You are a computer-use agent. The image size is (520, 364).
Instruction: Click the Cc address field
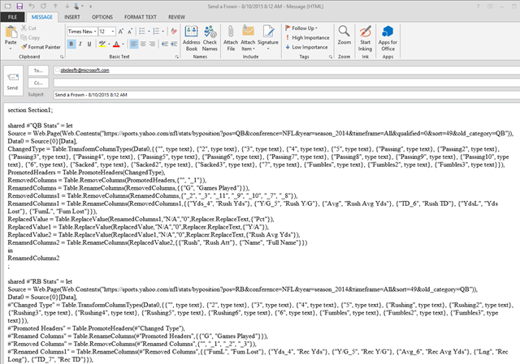[287, 83]
